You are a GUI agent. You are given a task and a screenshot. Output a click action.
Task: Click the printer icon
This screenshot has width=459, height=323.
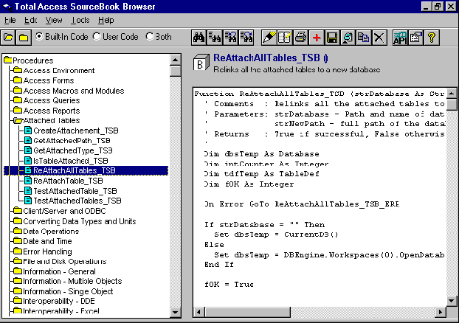(x=300, y=38)
